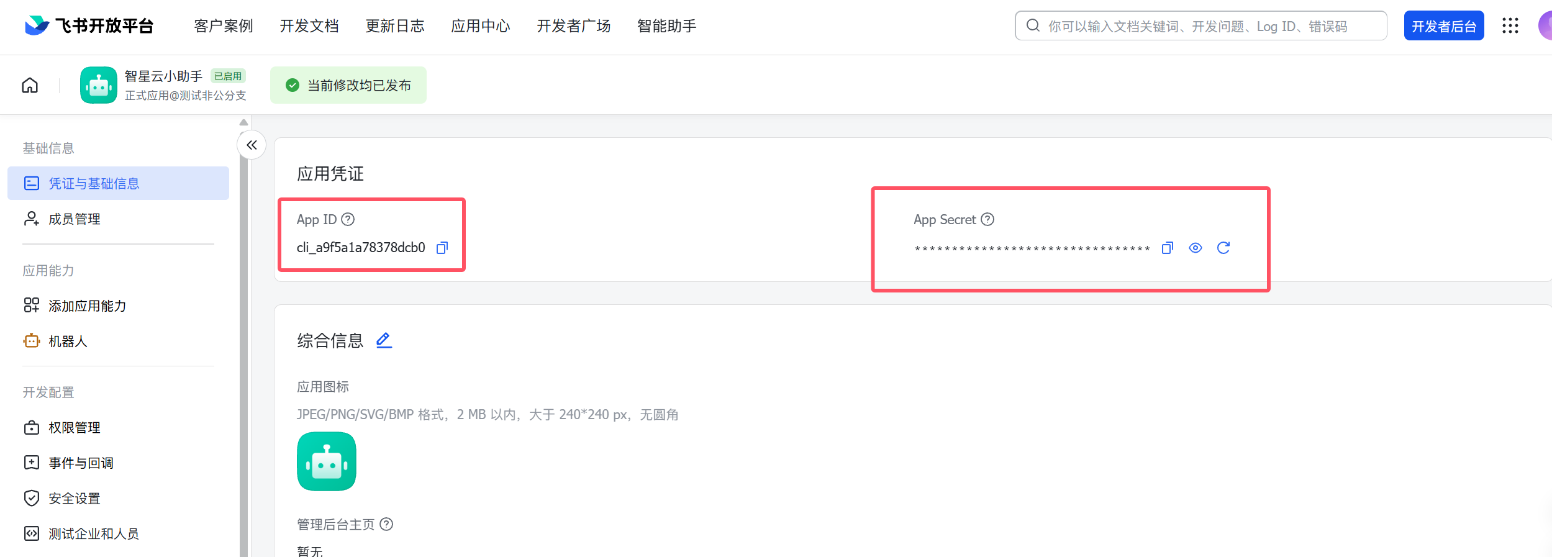Show the hidden App Secret

coord(1195,248)
